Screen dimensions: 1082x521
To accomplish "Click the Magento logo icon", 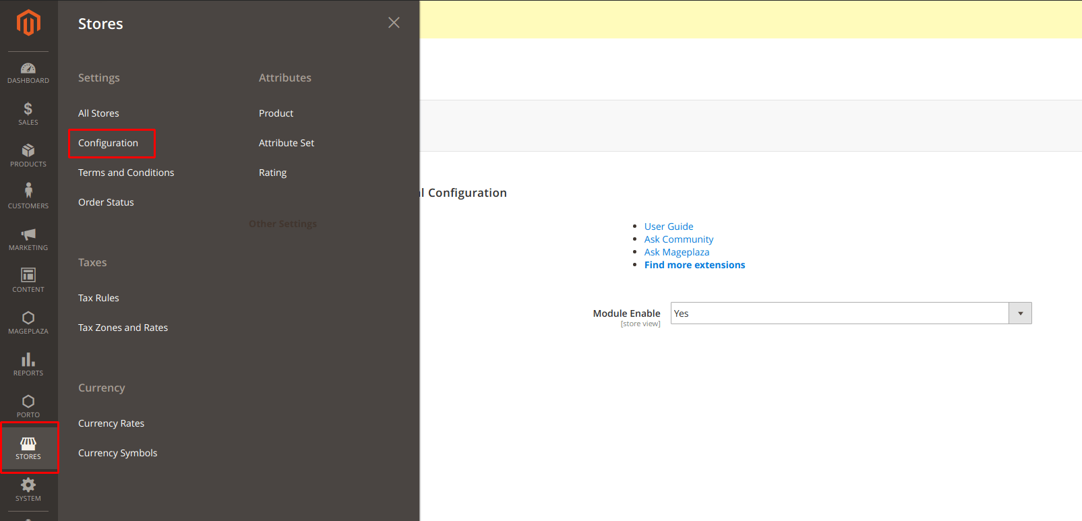I will pyautogui.click(x=28, y=23).
